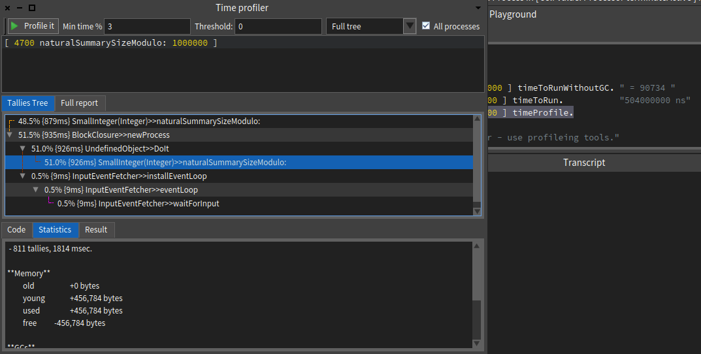
Task: Toggle the All processes checkbox
Action: click(x=426, y=26)
